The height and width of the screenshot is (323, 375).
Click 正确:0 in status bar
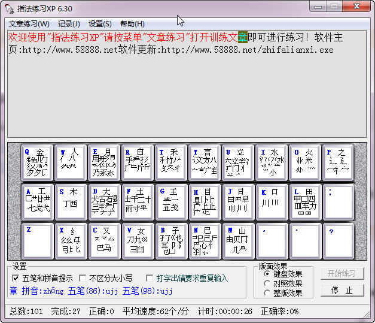point(101,312)
